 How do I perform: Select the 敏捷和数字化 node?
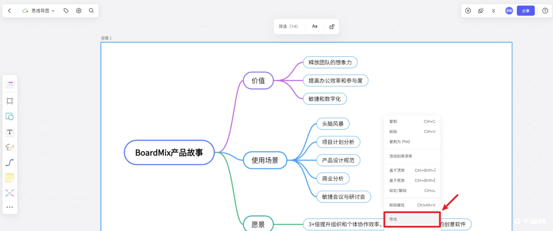325,99
